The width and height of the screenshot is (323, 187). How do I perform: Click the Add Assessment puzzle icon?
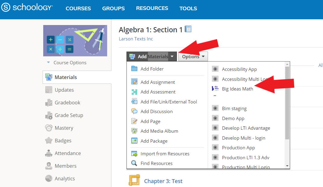pyautogui.click(x=134, y=92)
